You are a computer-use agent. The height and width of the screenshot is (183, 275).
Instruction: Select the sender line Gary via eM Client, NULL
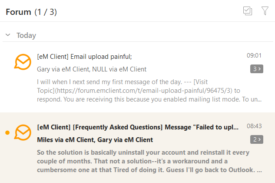tap(92, 69)
